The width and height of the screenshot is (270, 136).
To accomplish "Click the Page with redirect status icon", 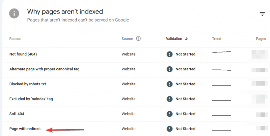I will [x=169, y=129].
